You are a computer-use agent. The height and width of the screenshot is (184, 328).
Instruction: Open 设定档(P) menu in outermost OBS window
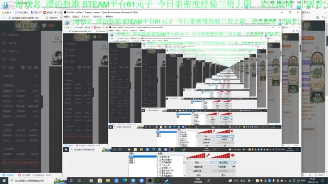click(x=86, y=16)
